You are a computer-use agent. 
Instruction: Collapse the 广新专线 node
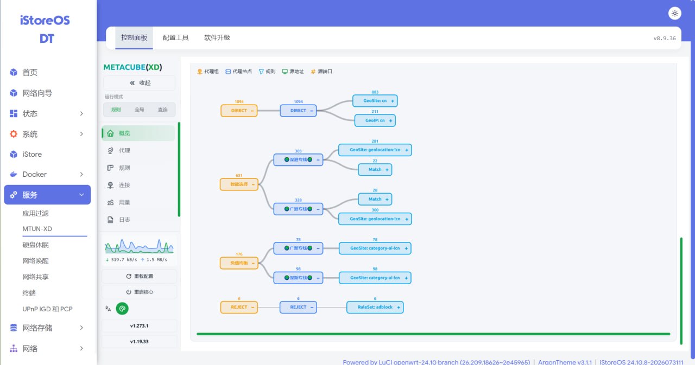coord(318,248)
